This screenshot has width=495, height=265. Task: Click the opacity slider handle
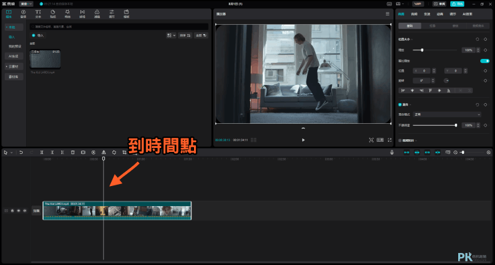456,125
